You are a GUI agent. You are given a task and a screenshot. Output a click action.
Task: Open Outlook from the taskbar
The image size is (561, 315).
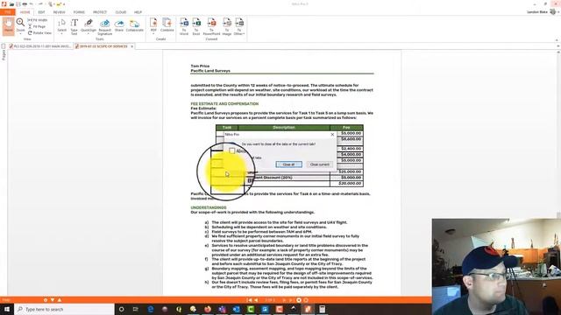click(236, 309)
